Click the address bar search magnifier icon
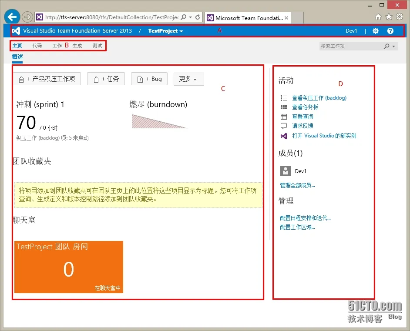The image size is (410, 331). click(184, 17)
